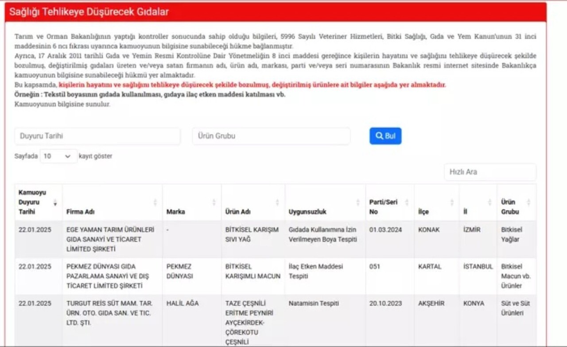Click batch number 20.10.2023 cell
The width and height of the screenshot is (567, 347).
(390, 321)
